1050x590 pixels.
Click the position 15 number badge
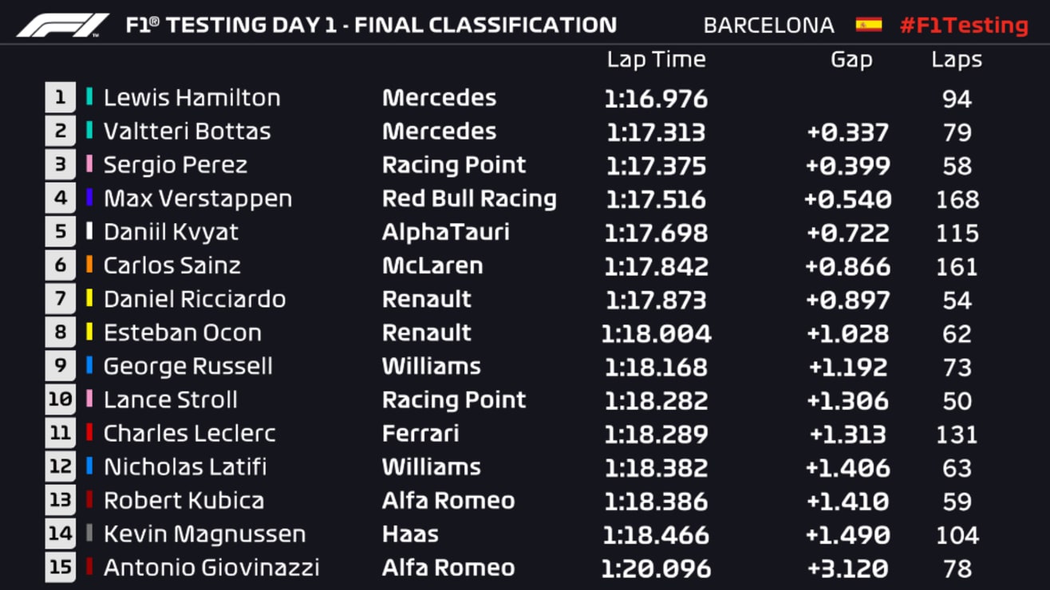pyautogui.click(x=60, y=568)
